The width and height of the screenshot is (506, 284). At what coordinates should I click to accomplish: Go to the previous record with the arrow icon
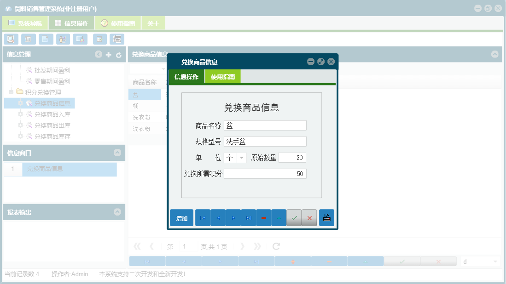[x=218, y=217]
